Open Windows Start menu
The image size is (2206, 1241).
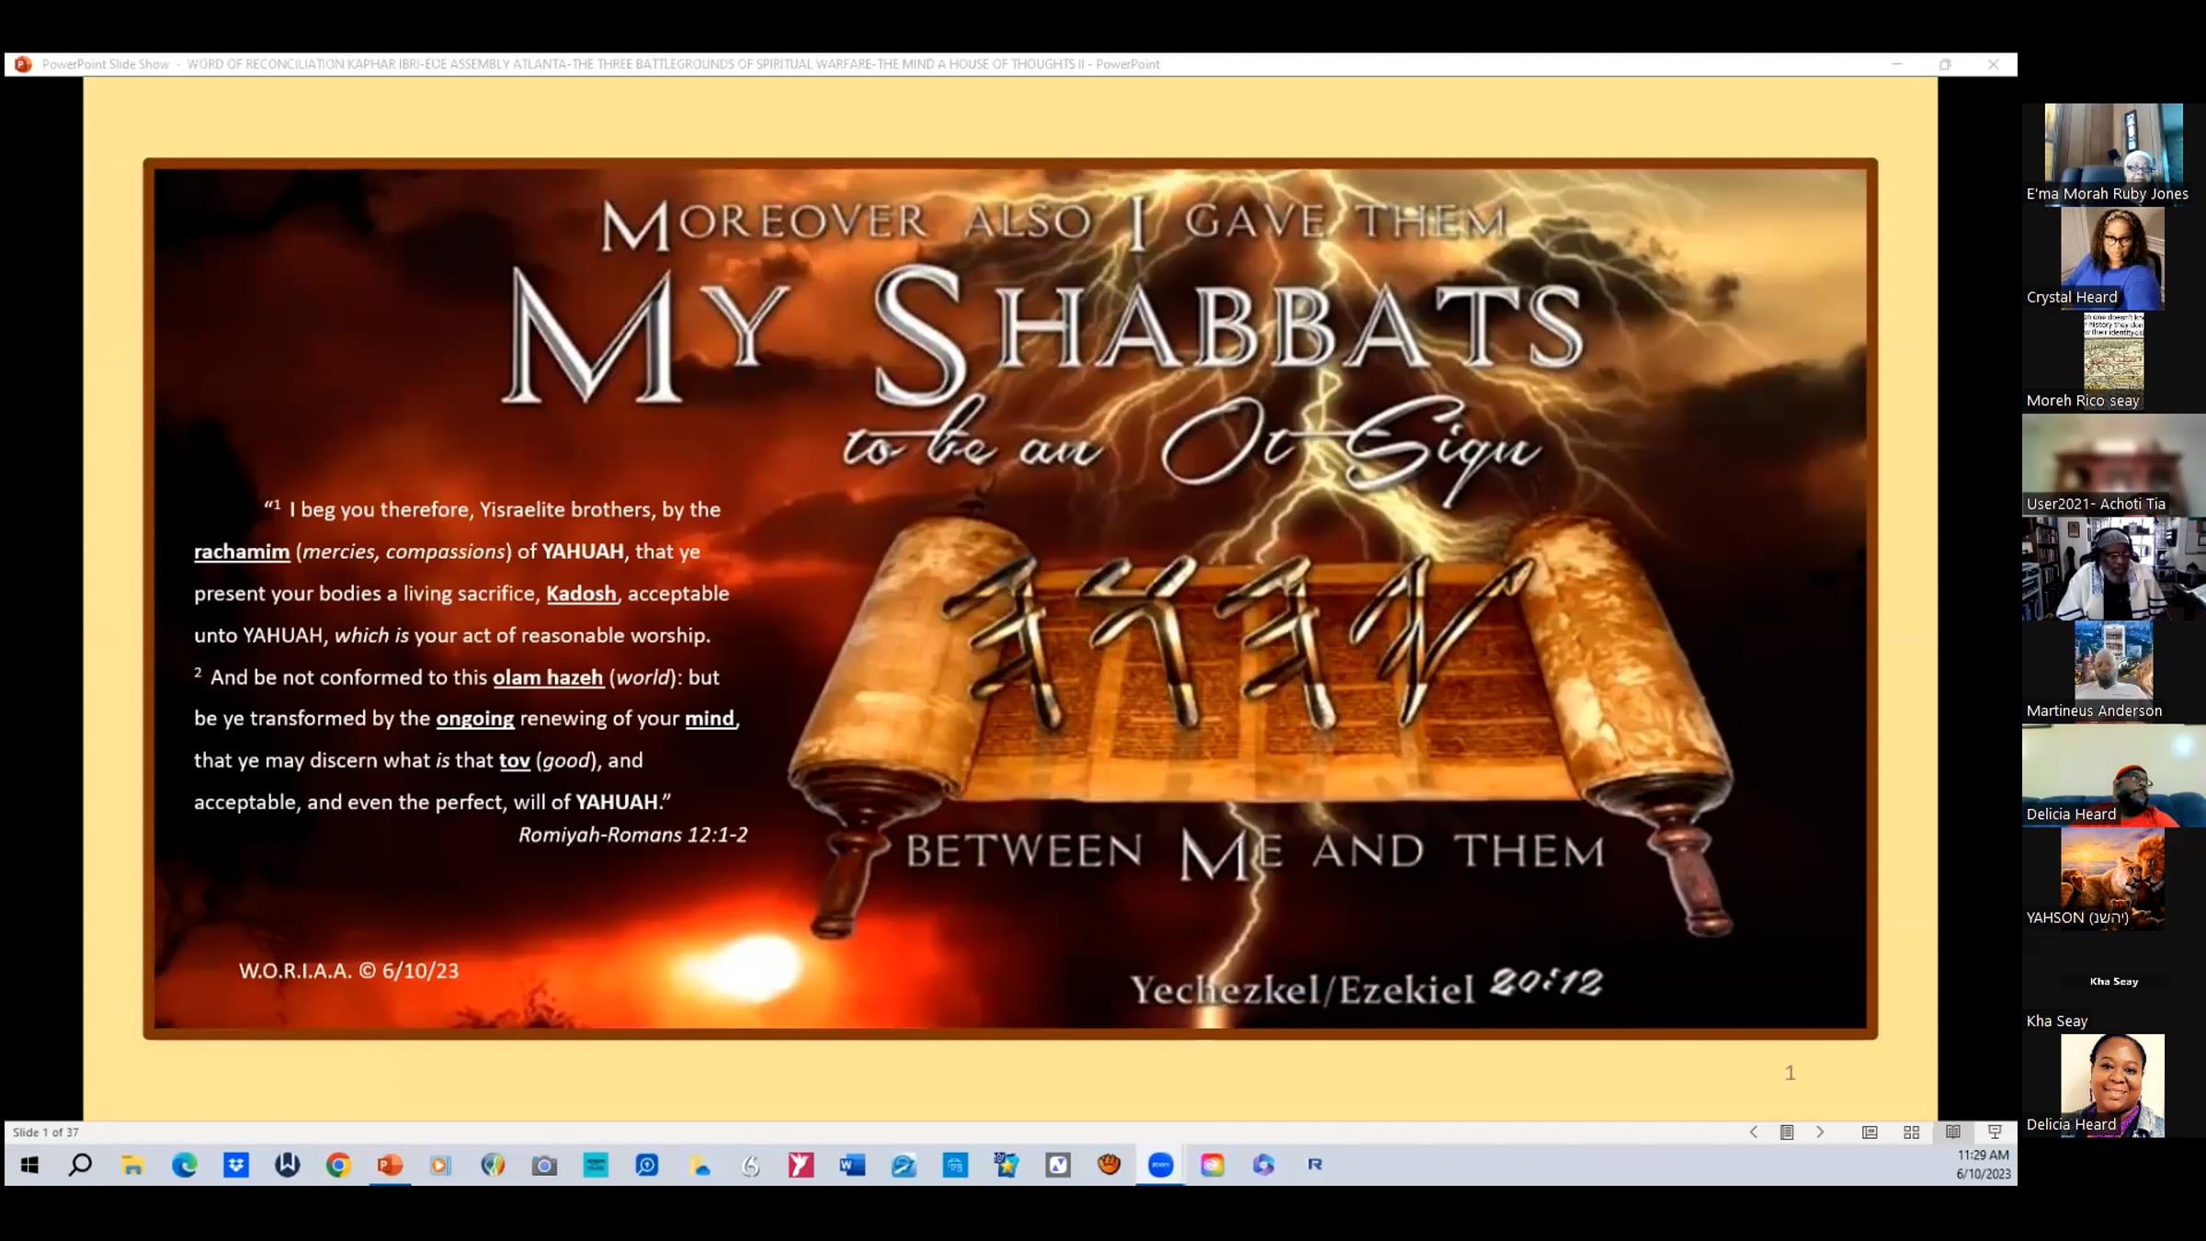[29, 1166]
